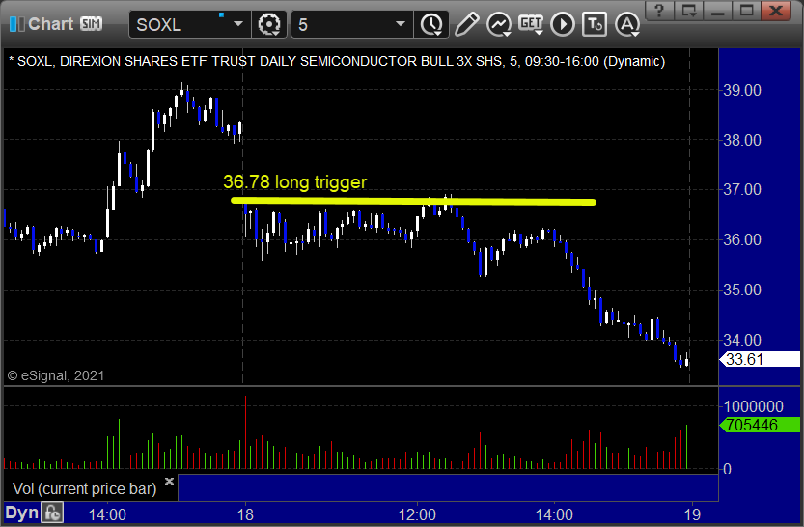Expand the interval dropdown arrow
The height and width of the screenshot is (527, 804).
[401, 23]
